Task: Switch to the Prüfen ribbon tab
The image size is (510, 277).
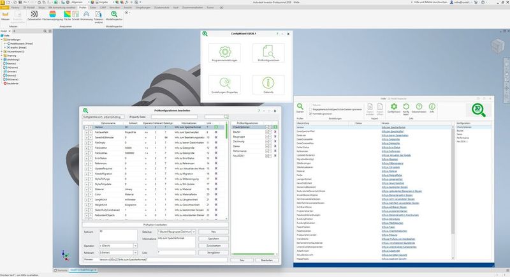Action: click(x=83, y=7)
